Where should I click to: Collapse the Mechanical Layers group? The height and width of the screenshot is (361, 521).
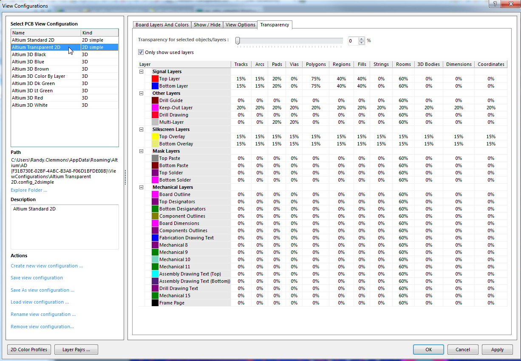point(141,187)
